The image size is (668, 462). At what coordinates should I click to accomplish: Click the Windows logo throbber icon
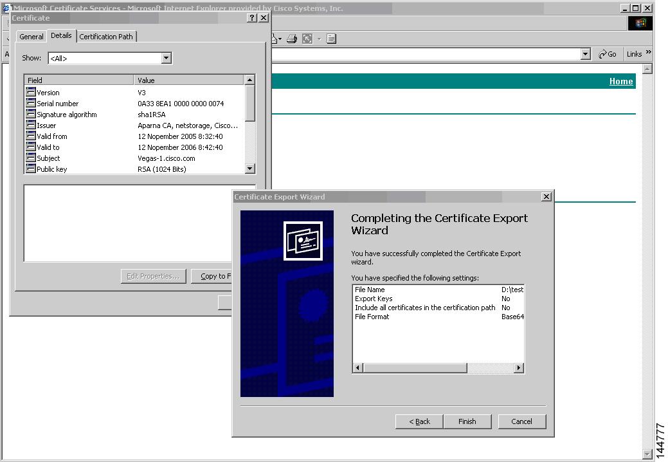640,23
